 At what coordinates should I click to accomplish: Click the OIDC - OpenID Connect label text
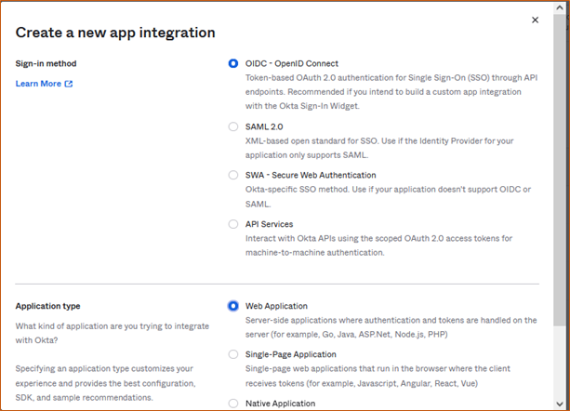click(x=292, y=63)
